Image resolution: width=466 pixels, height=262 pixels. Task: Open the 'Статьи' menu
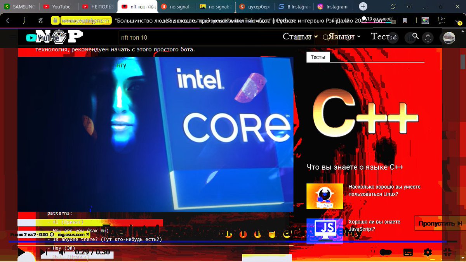pyautogui.click(x=300, y=36)
